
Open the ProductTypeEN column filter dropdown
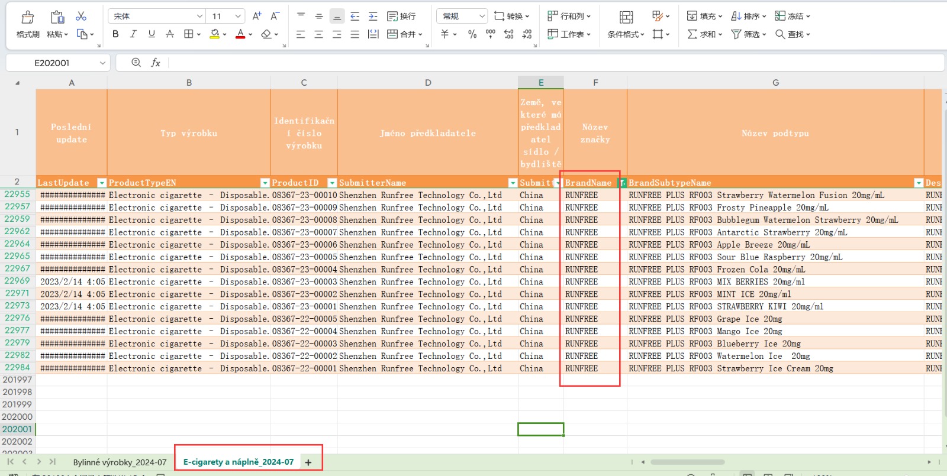(x=265, y=183)
